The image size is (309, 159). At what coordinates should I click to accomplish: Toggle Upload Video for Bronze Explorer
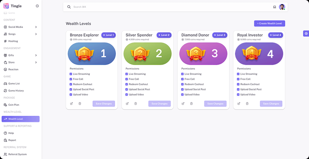pyautogui.click(x=71, y=94)
